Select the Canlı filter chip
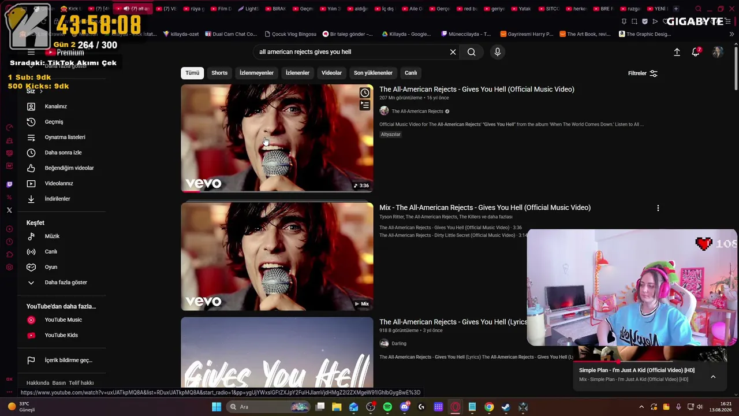The height and width of the screenshot is (416, 739). pos(410,73)
